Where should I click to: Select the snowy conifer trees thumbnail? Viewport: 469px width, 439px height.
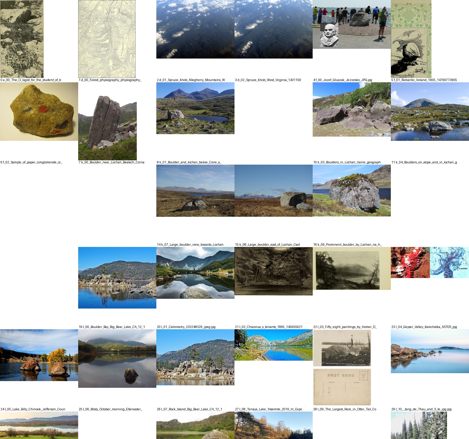[419, 425]
